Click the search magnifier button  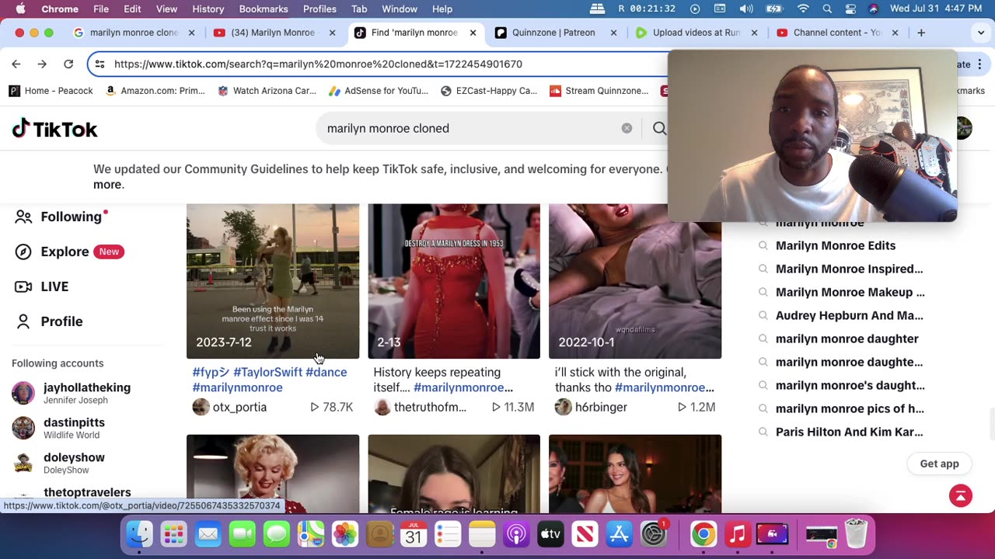click(x=659, y=128)
